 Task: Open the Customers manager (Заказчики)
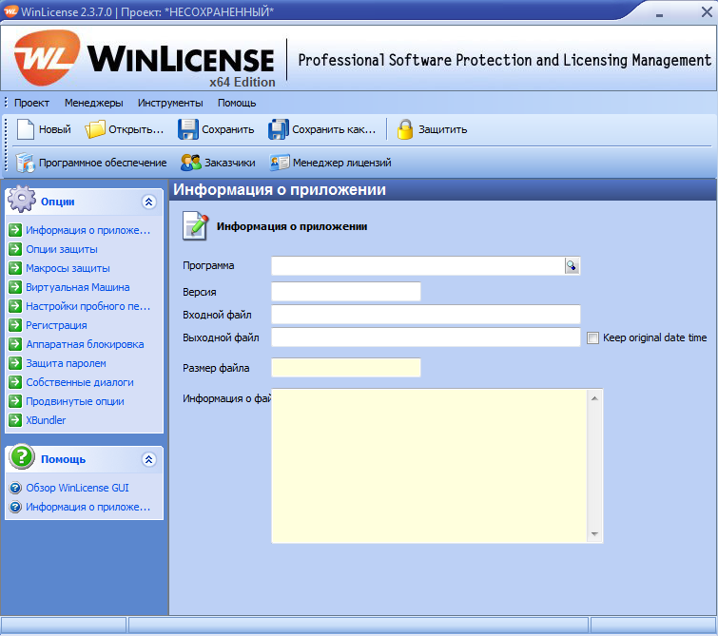coord(191,163)
